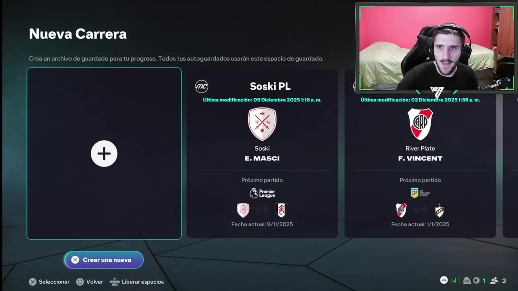Click the opponent crest versus River Plate
This screenshot has width=518, height=291.
[439, 210]
